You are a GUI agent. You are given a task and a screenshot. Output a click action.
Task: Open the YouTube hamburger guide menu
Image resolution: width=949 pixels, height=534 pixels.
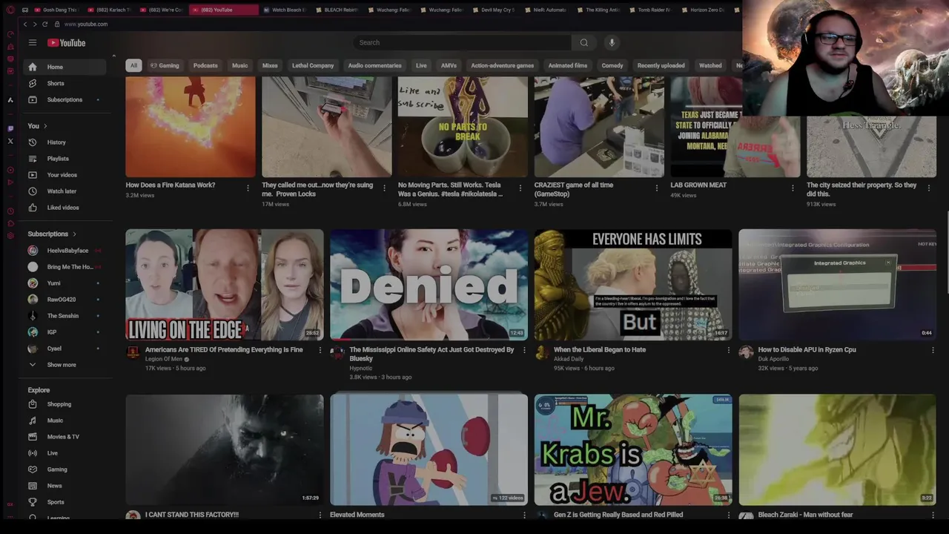[x=33, y=42]
